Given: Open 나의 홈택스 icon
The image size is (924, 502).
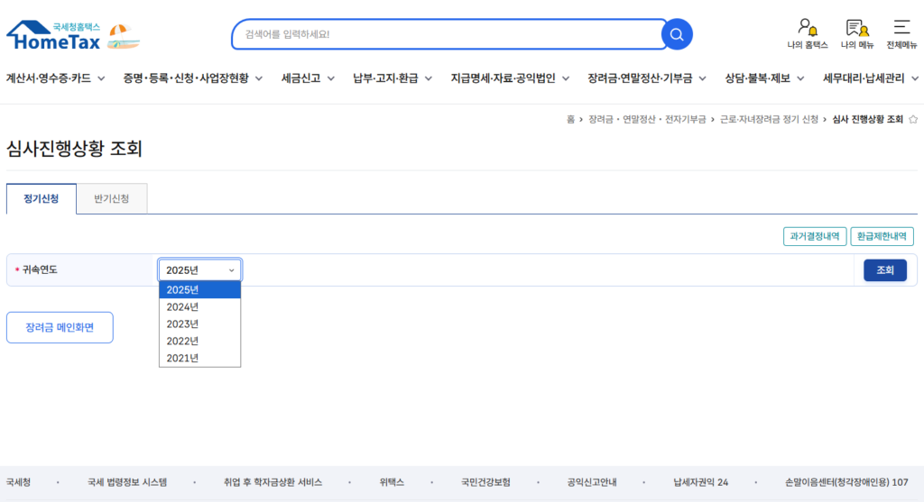Looking at the screenshot, I should click(808, 33).
